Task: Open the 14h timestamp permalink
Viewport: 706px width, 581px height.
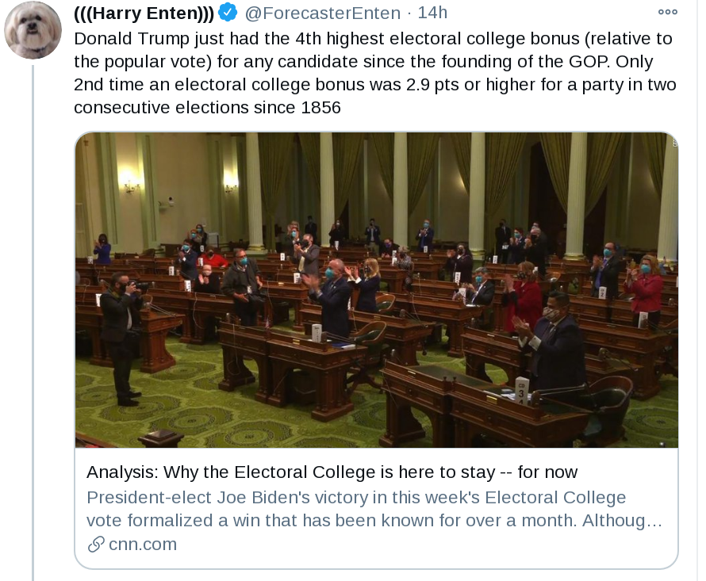Action: coord(432,13)
